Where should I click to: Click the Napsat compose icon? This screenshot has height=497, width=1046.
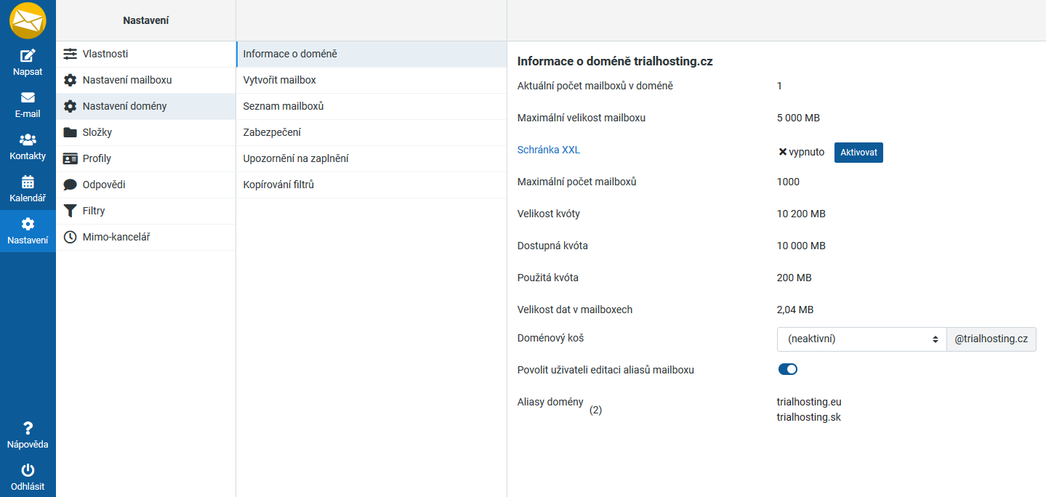[28, 56]
